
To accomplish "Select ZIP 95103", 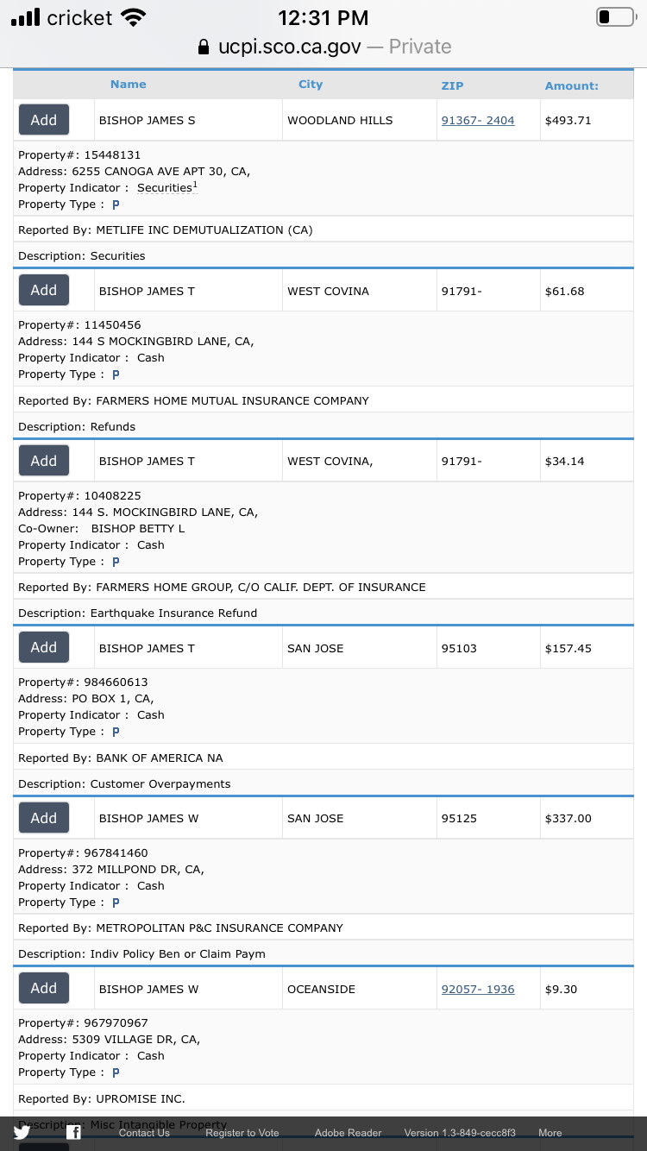I will (x=459, y=649).
